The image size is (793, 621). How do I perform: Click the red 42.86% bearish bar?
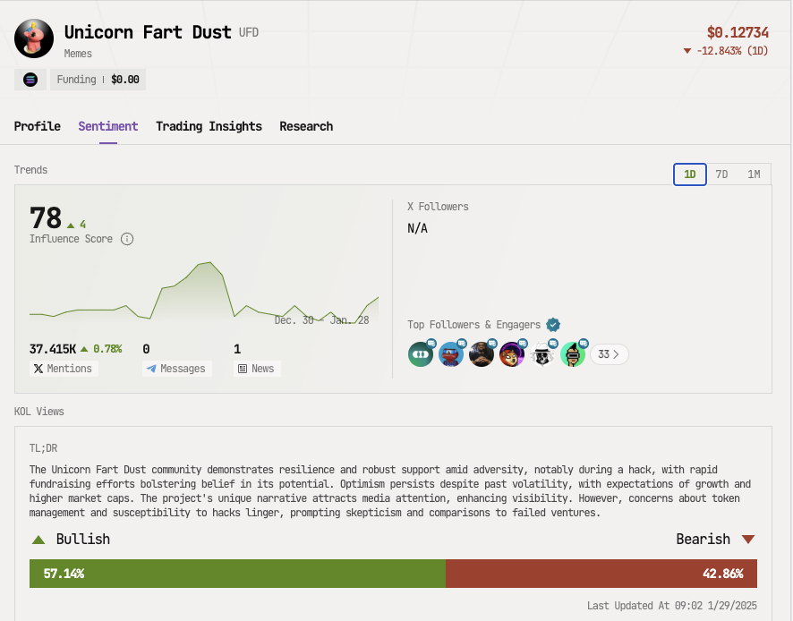point(601,574)
